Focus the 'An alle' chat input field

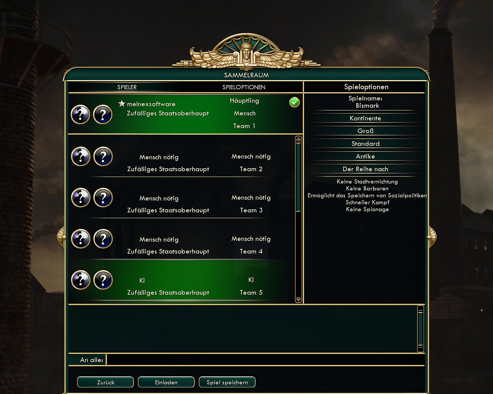(265, 360)
